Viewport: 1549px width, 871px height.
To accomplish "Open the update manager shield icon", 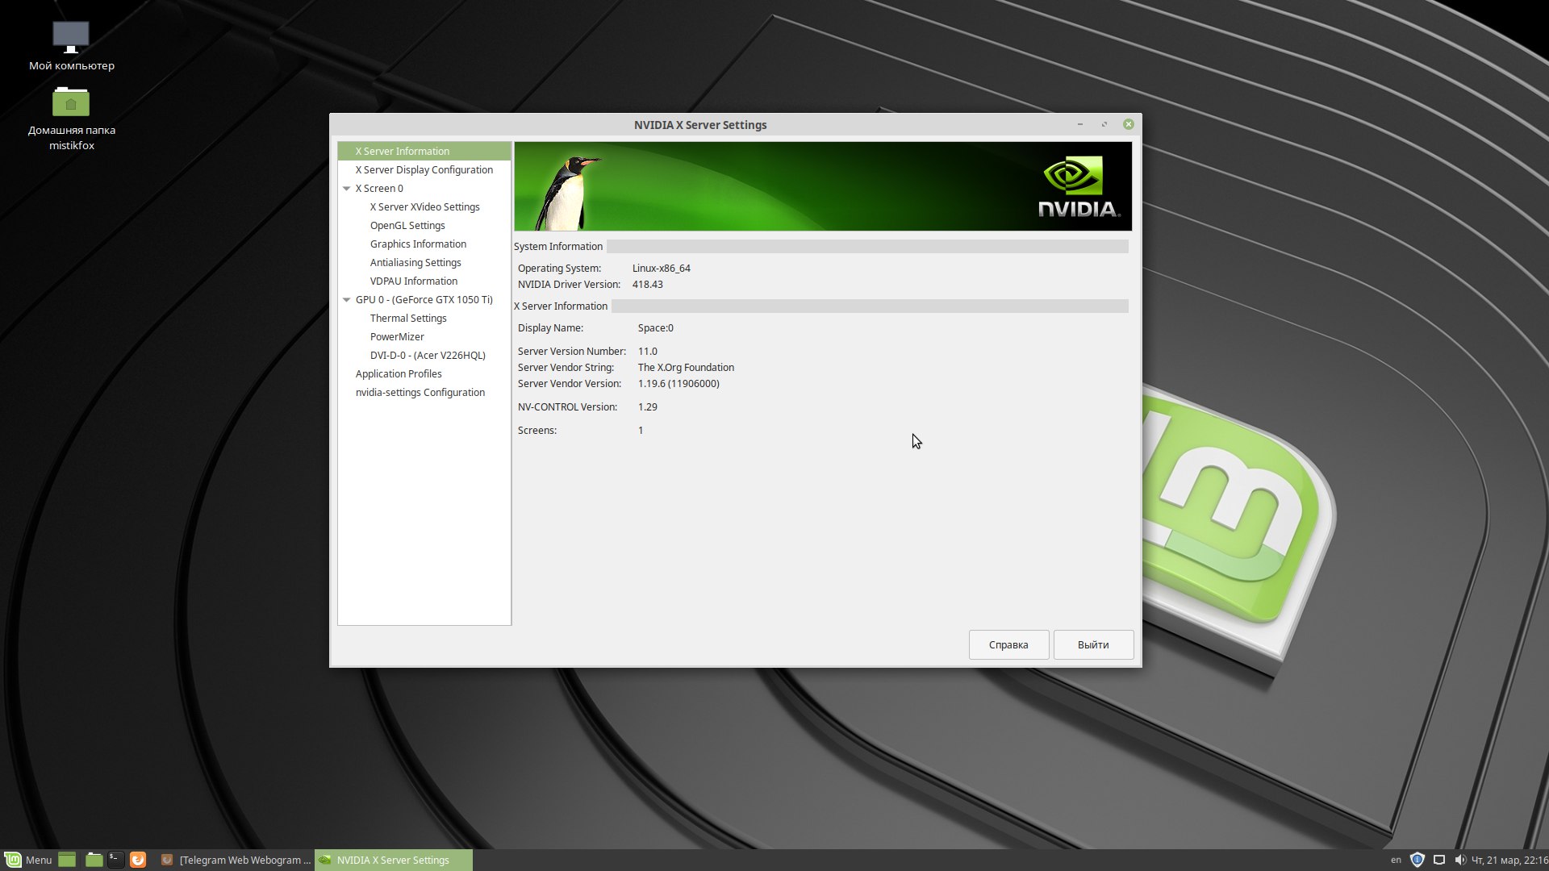I will 1417,860.
